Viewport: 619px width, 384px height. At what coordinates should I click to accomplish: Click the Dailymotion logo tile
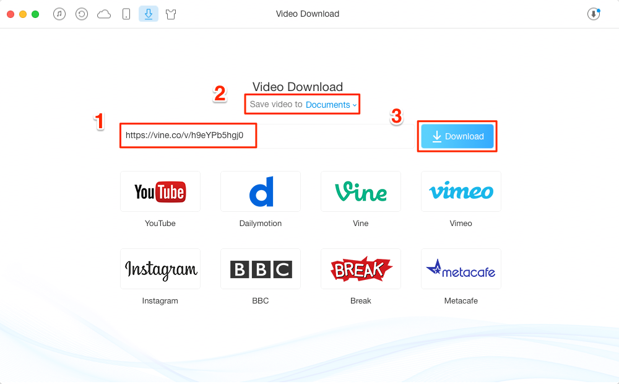coord(261,191)
